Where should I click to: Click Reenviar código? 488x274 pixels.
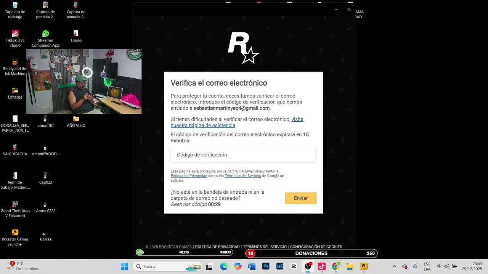[x=189, y=204]
